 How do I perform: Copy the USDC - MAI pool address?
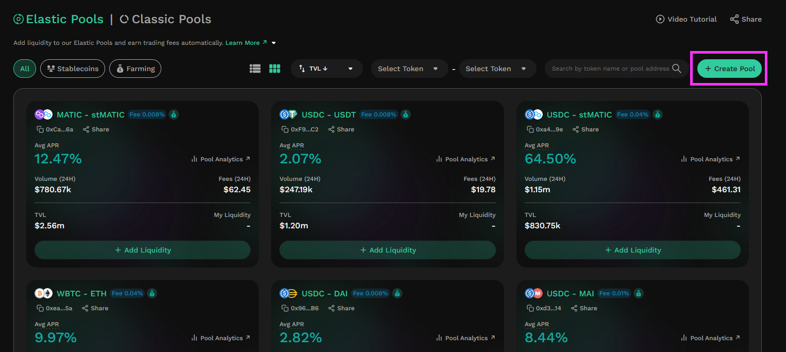pyautogui.click(x=530, y=308)
